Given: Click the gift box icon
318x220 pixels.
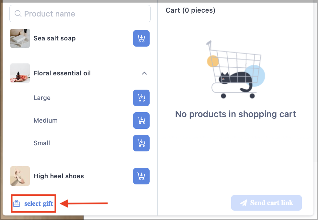Looking at the screenshot, I should click(x=17, y=203).
